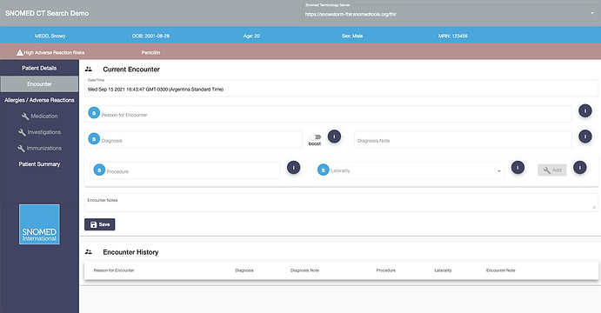Click 'Sex: Male' in patient banner
The image size is (601, 313).
[352, 36]
